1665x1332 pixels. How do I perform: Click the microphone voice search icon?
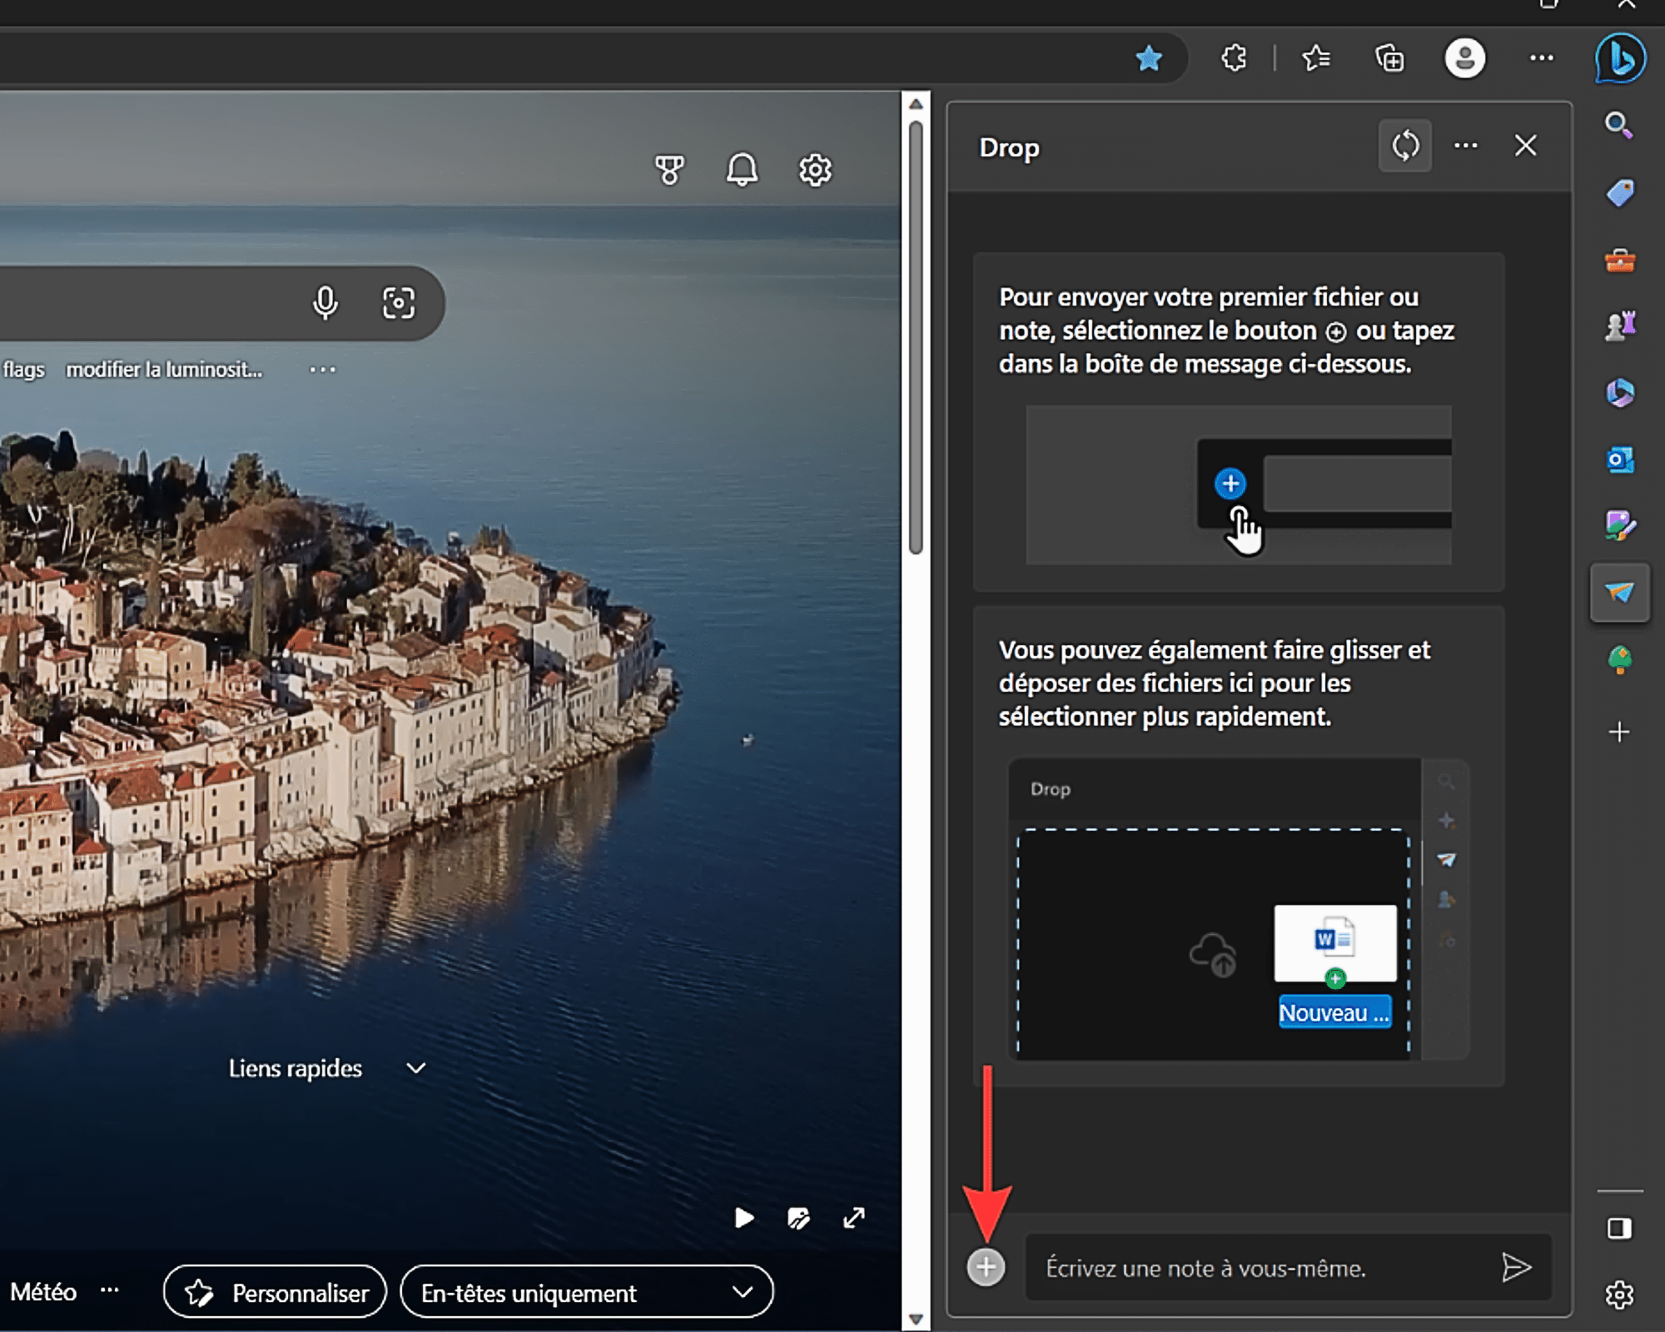pos(326,303)
